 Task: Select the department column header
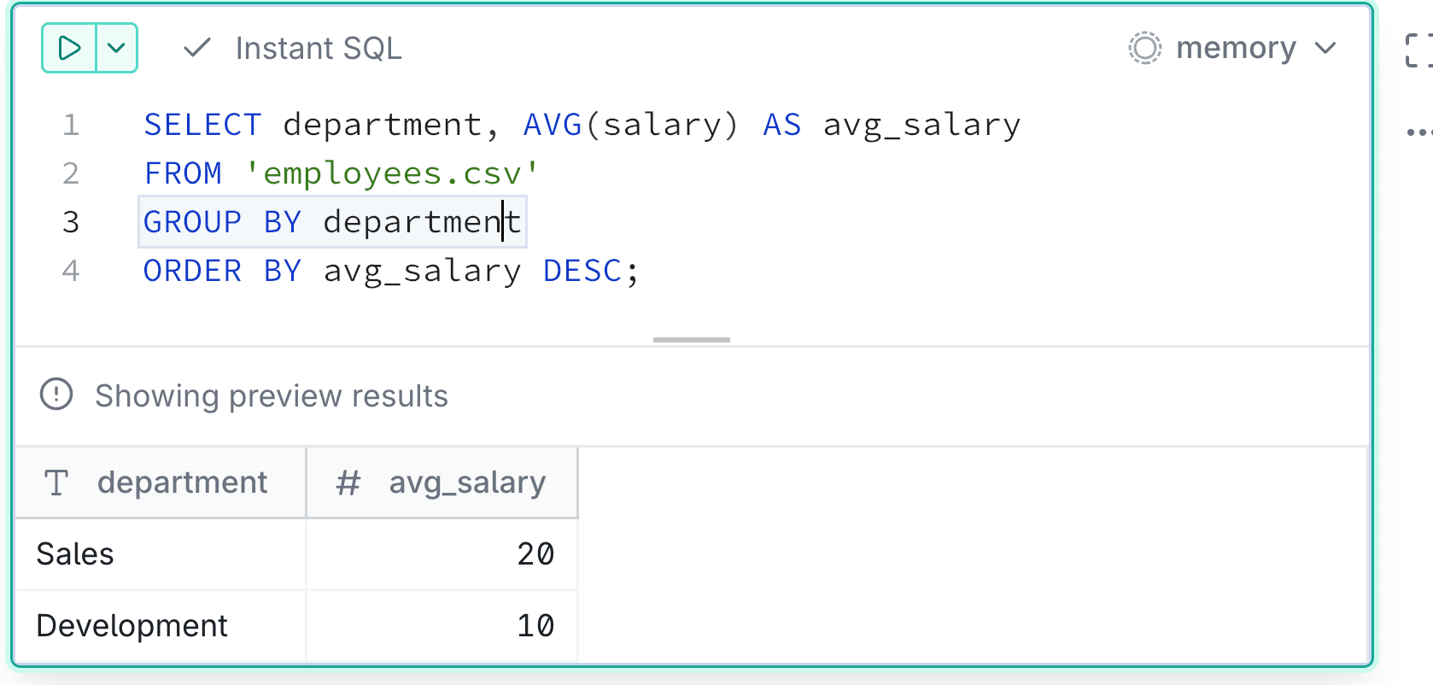click(161, 483)
